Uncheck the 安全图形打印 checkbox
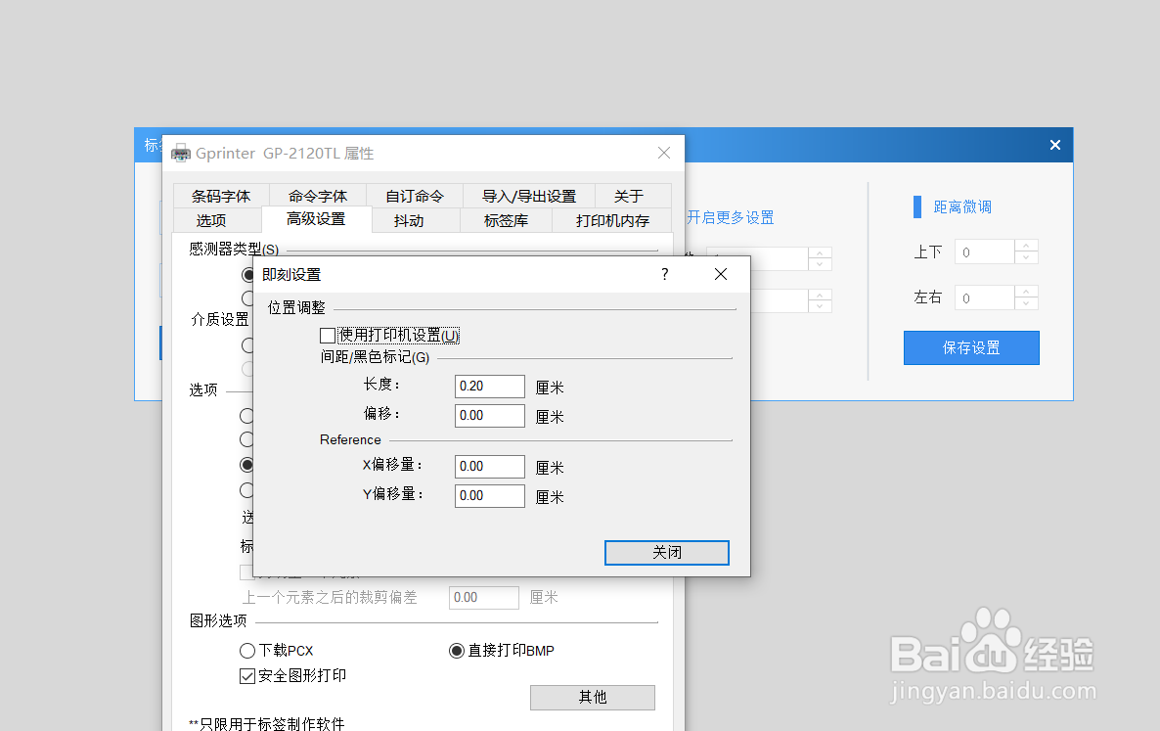The image size is (1160, 731). tap(246, 675)
